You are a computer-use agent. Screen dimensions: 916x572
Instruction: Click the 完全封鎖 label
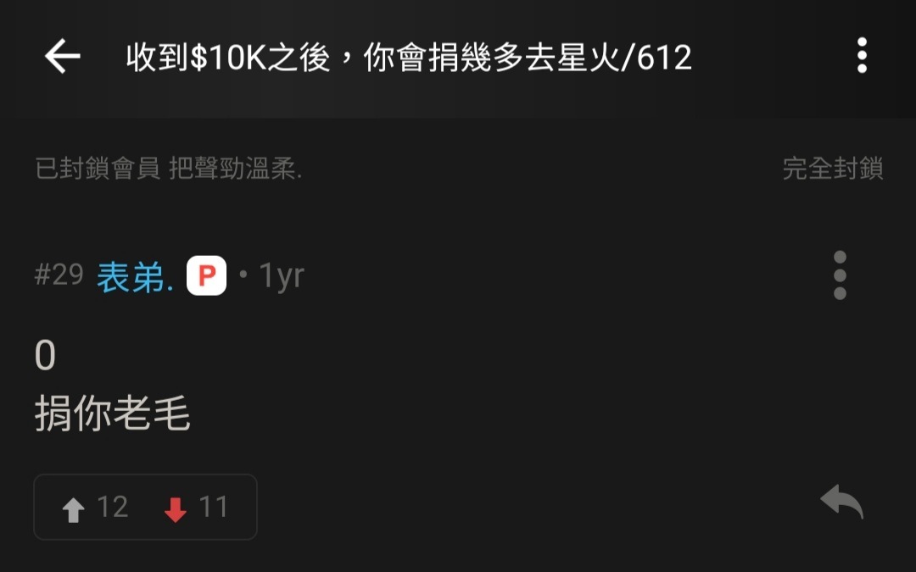click(x=833, y=169)
